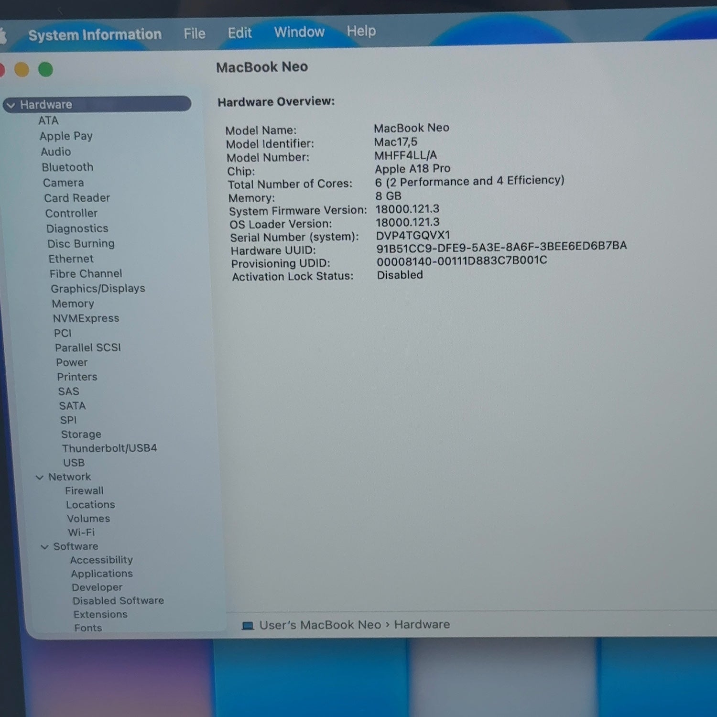Select Audio in the sidebar
717x717 pixels.
click(x=55, y=152)
